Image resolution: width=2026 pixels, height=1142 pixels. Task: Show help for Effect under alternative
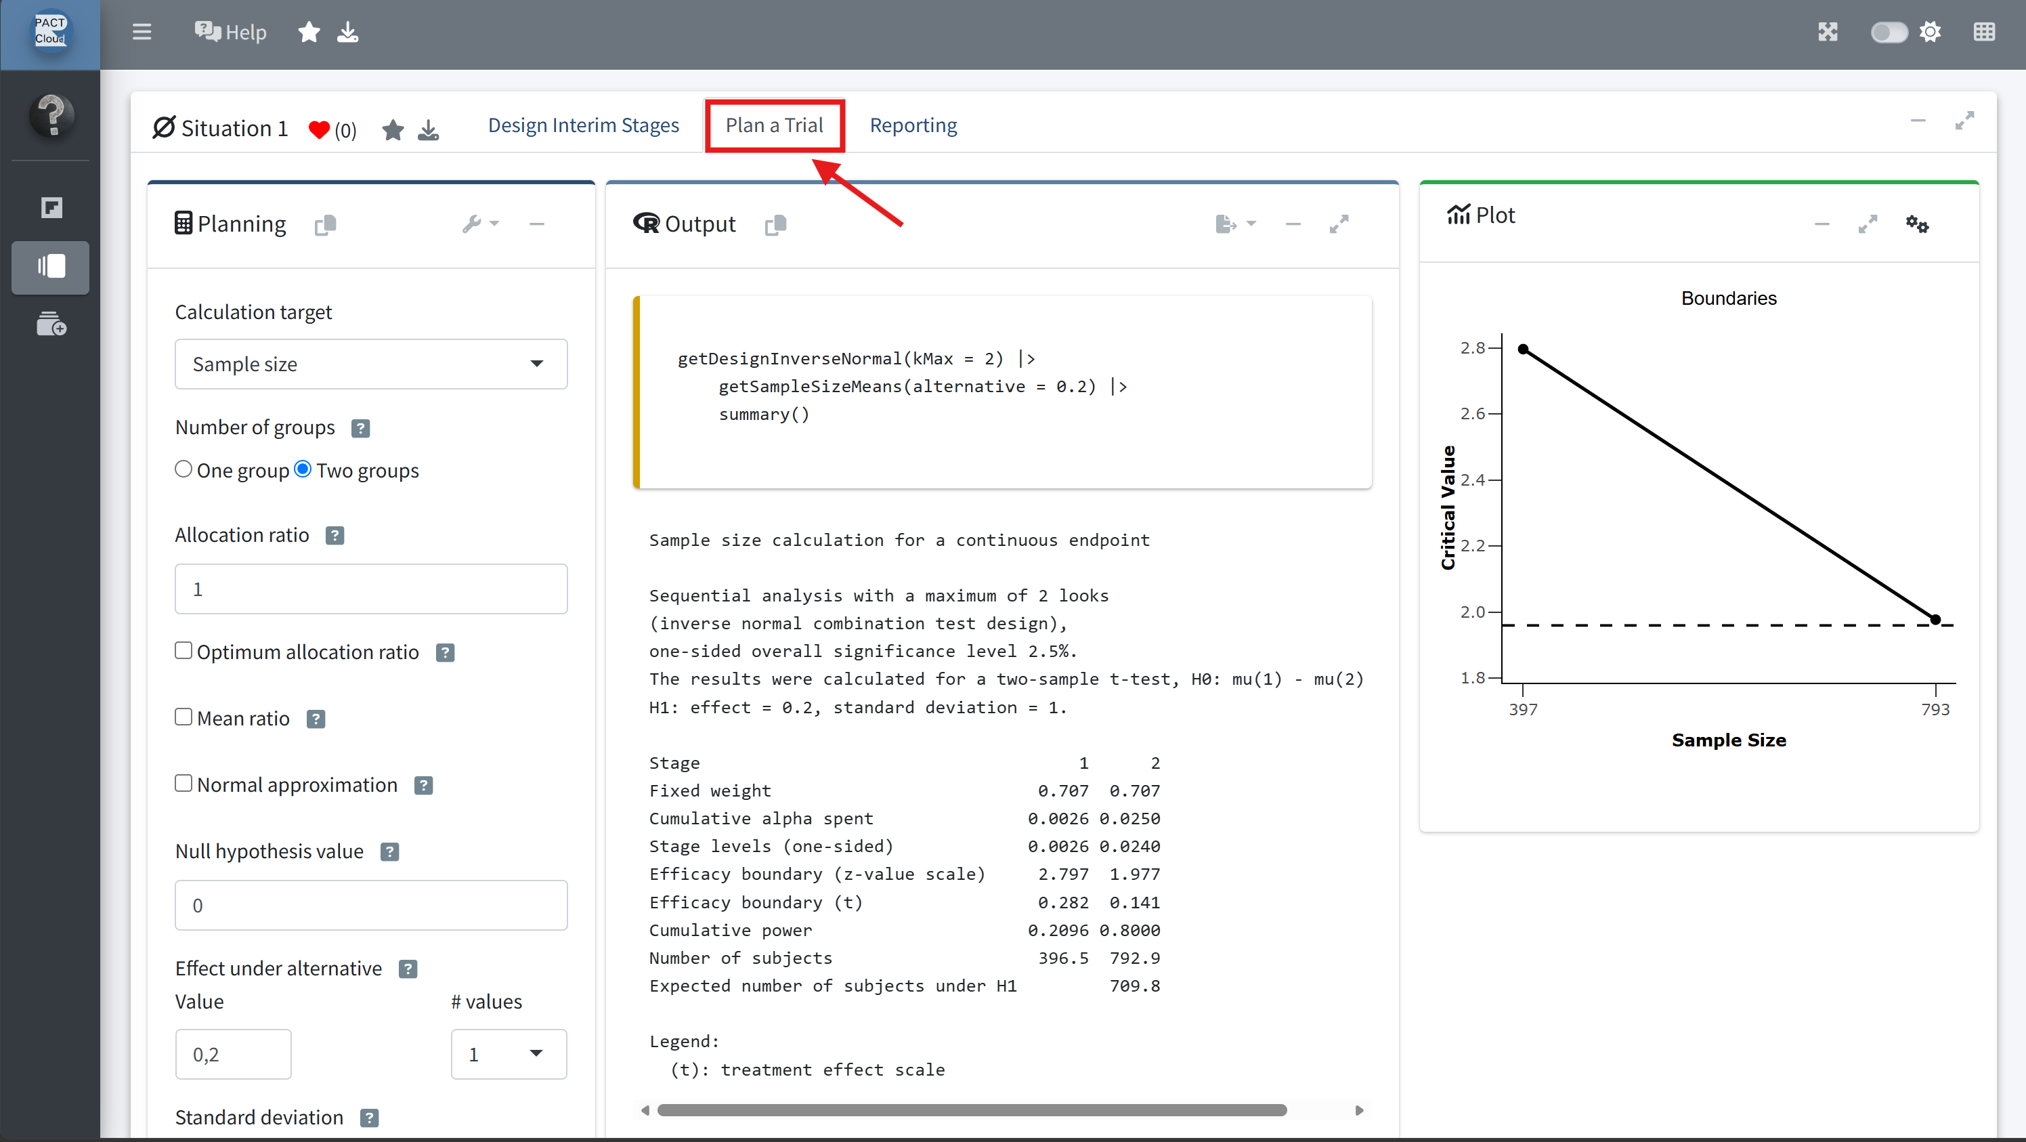point(408,969)
